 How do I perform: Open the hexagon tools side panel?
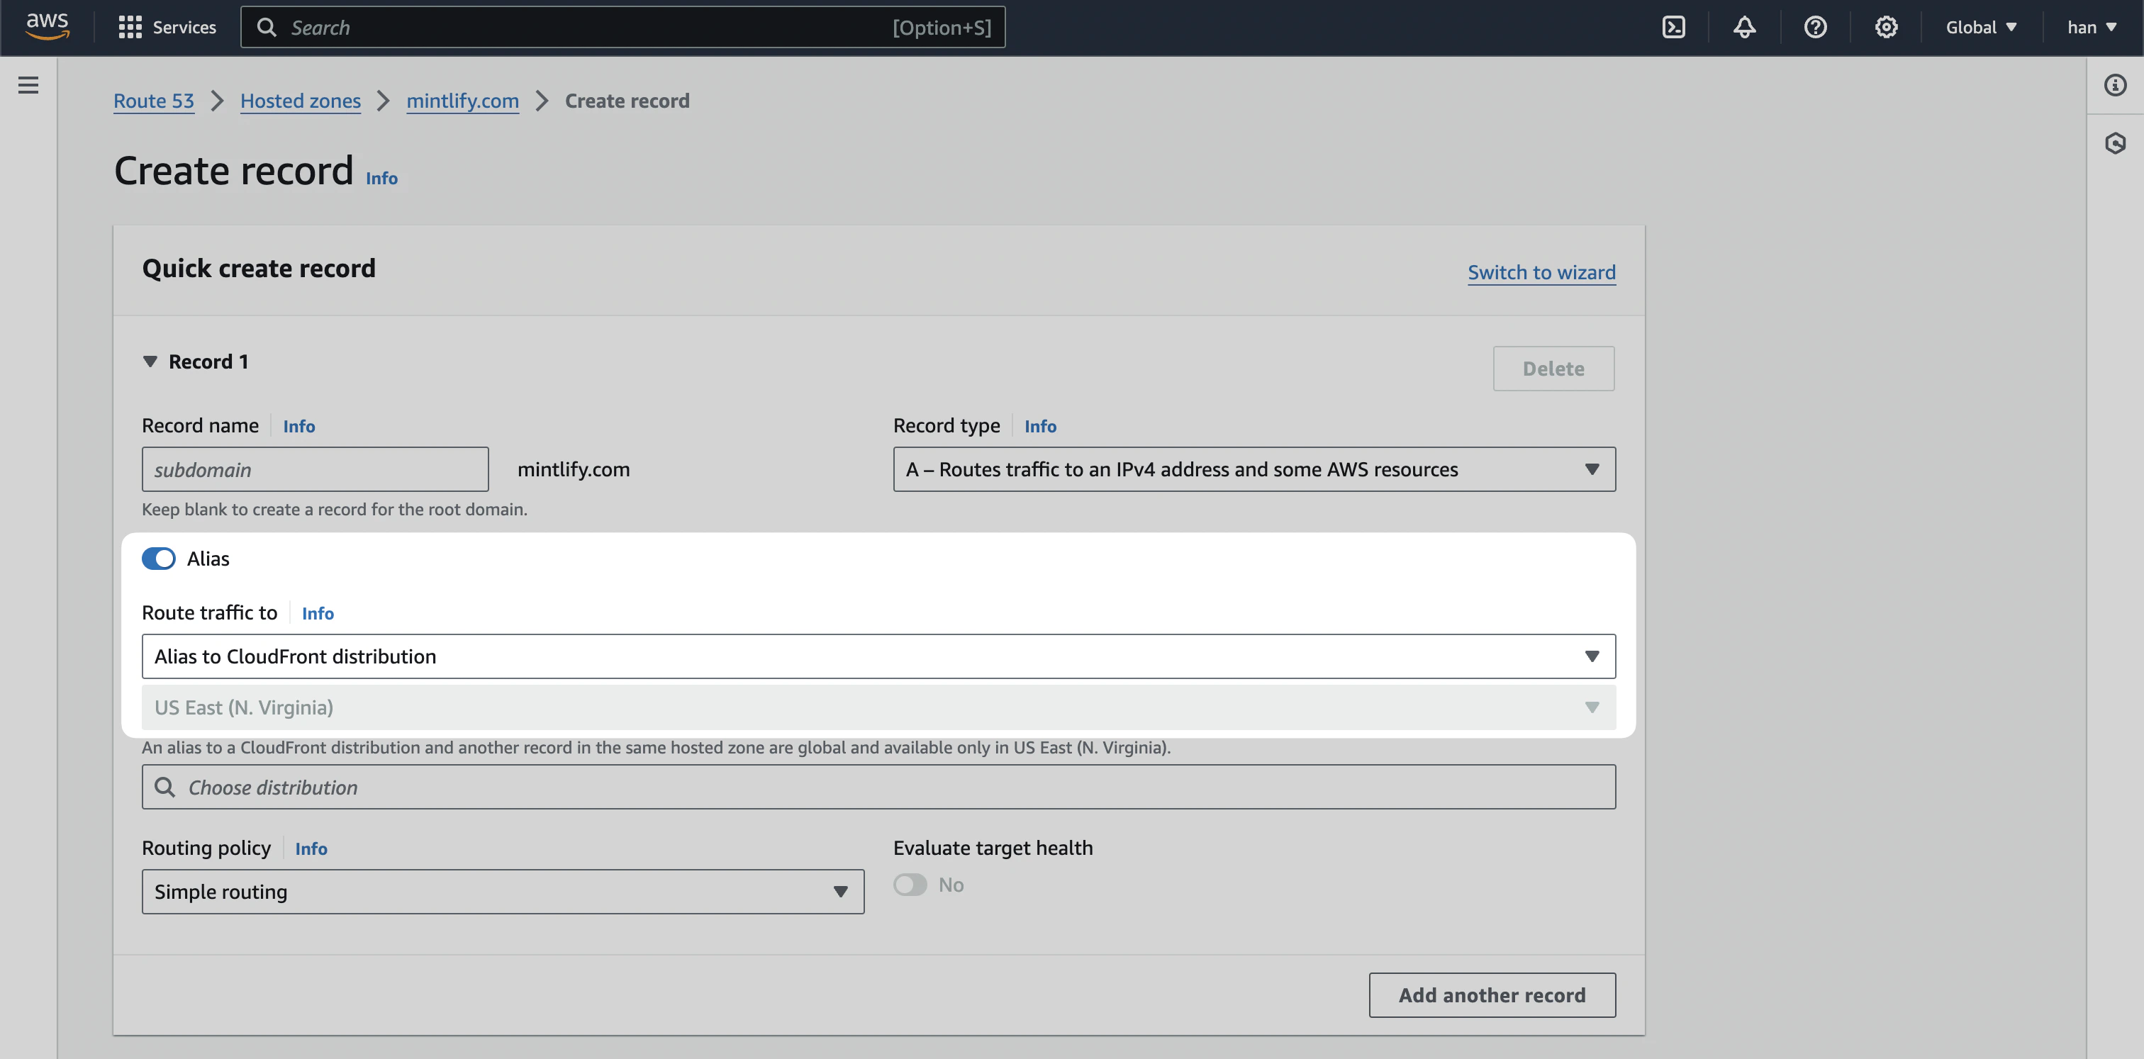pyautogui.click(x=2115, y=142)
